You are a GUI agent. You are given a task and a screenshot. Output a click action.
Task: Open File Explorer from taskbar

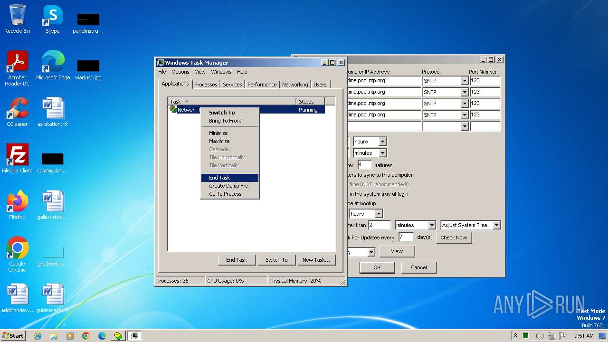(54, 336)
